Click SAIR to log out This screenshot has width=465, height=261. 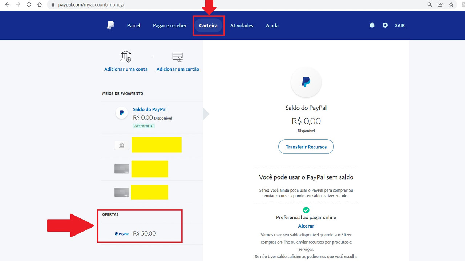click(x=400, y=25)
